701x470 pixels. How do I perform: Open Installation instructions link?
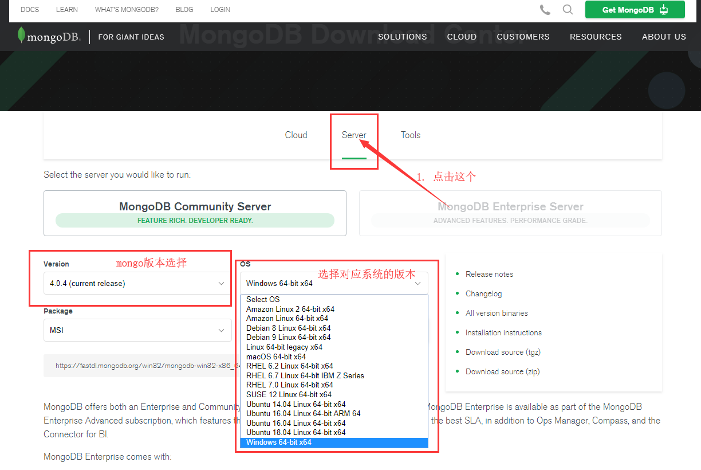click(x=503, y=332)
